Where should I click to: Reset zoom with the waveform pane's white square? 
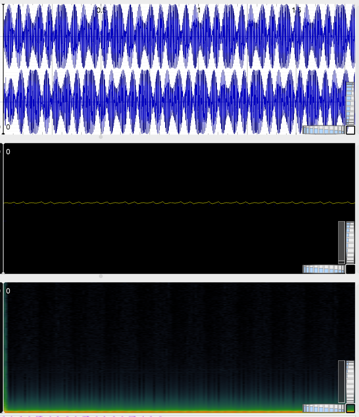click(350, 130)
